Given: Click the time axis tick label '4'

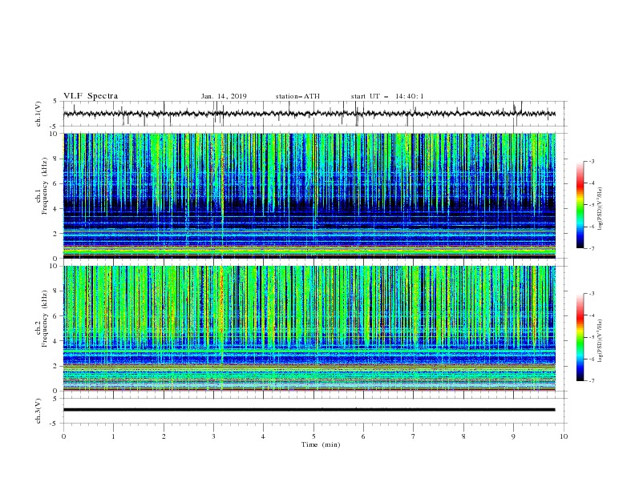Looking at the screenshot, I should pos(264,436).
